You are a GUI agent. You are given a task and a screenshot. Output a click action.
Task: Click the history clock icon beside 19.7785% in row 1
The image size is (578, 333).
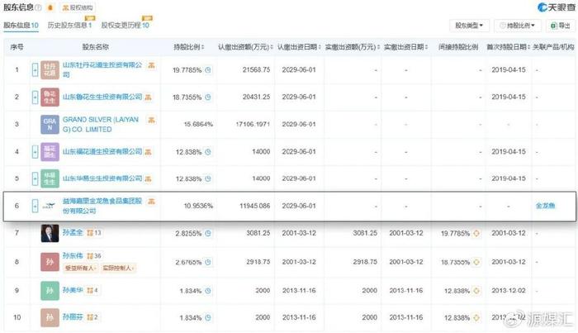pos(208,70)
